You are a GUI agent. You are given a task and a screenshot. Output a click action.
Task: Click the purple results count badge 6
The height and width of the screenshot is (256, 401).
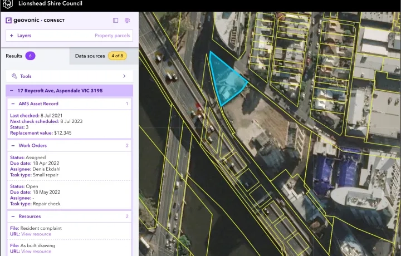point(30,56)
